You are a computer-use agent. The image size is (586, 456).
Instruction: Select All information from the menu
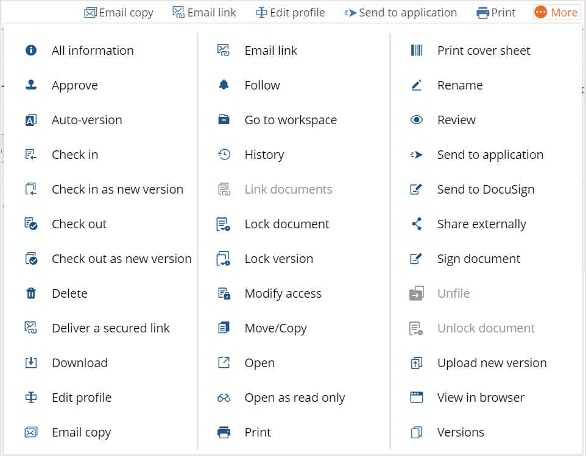92,50
